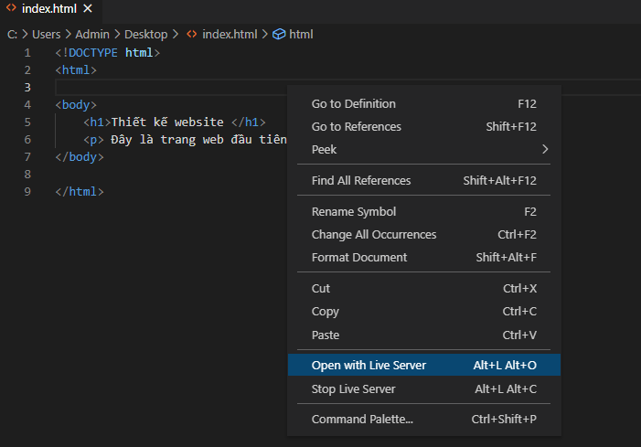
Task: Choose Paste from the context menu
Action: 424,335
